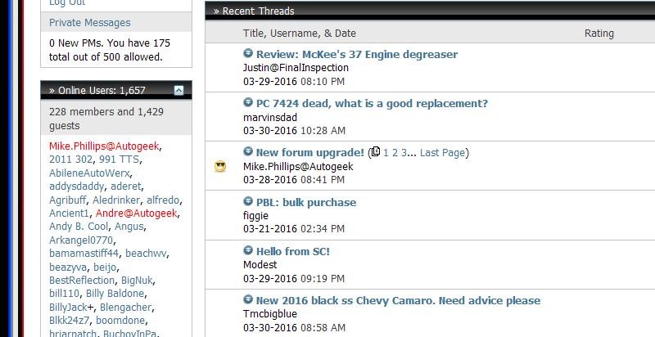Click the arrow icon beside New forum upgrade thread
The width and height of the screenshot is (655, 337).
[248, 152]
